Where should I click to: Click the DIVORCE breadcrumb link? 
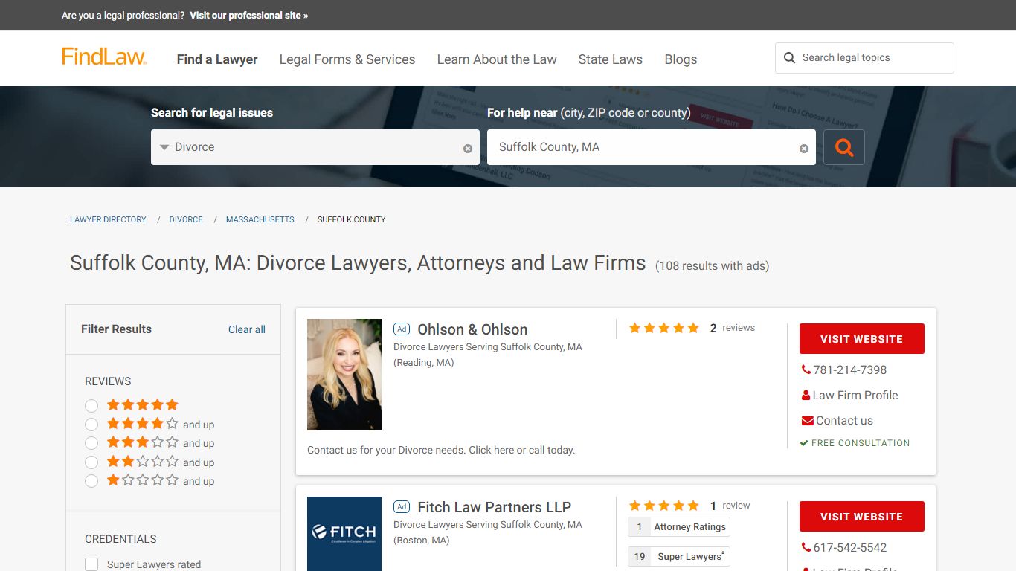click(186, 219)
